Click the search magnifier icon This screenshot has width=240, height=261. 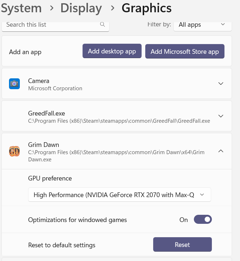[x=102, y=25]
